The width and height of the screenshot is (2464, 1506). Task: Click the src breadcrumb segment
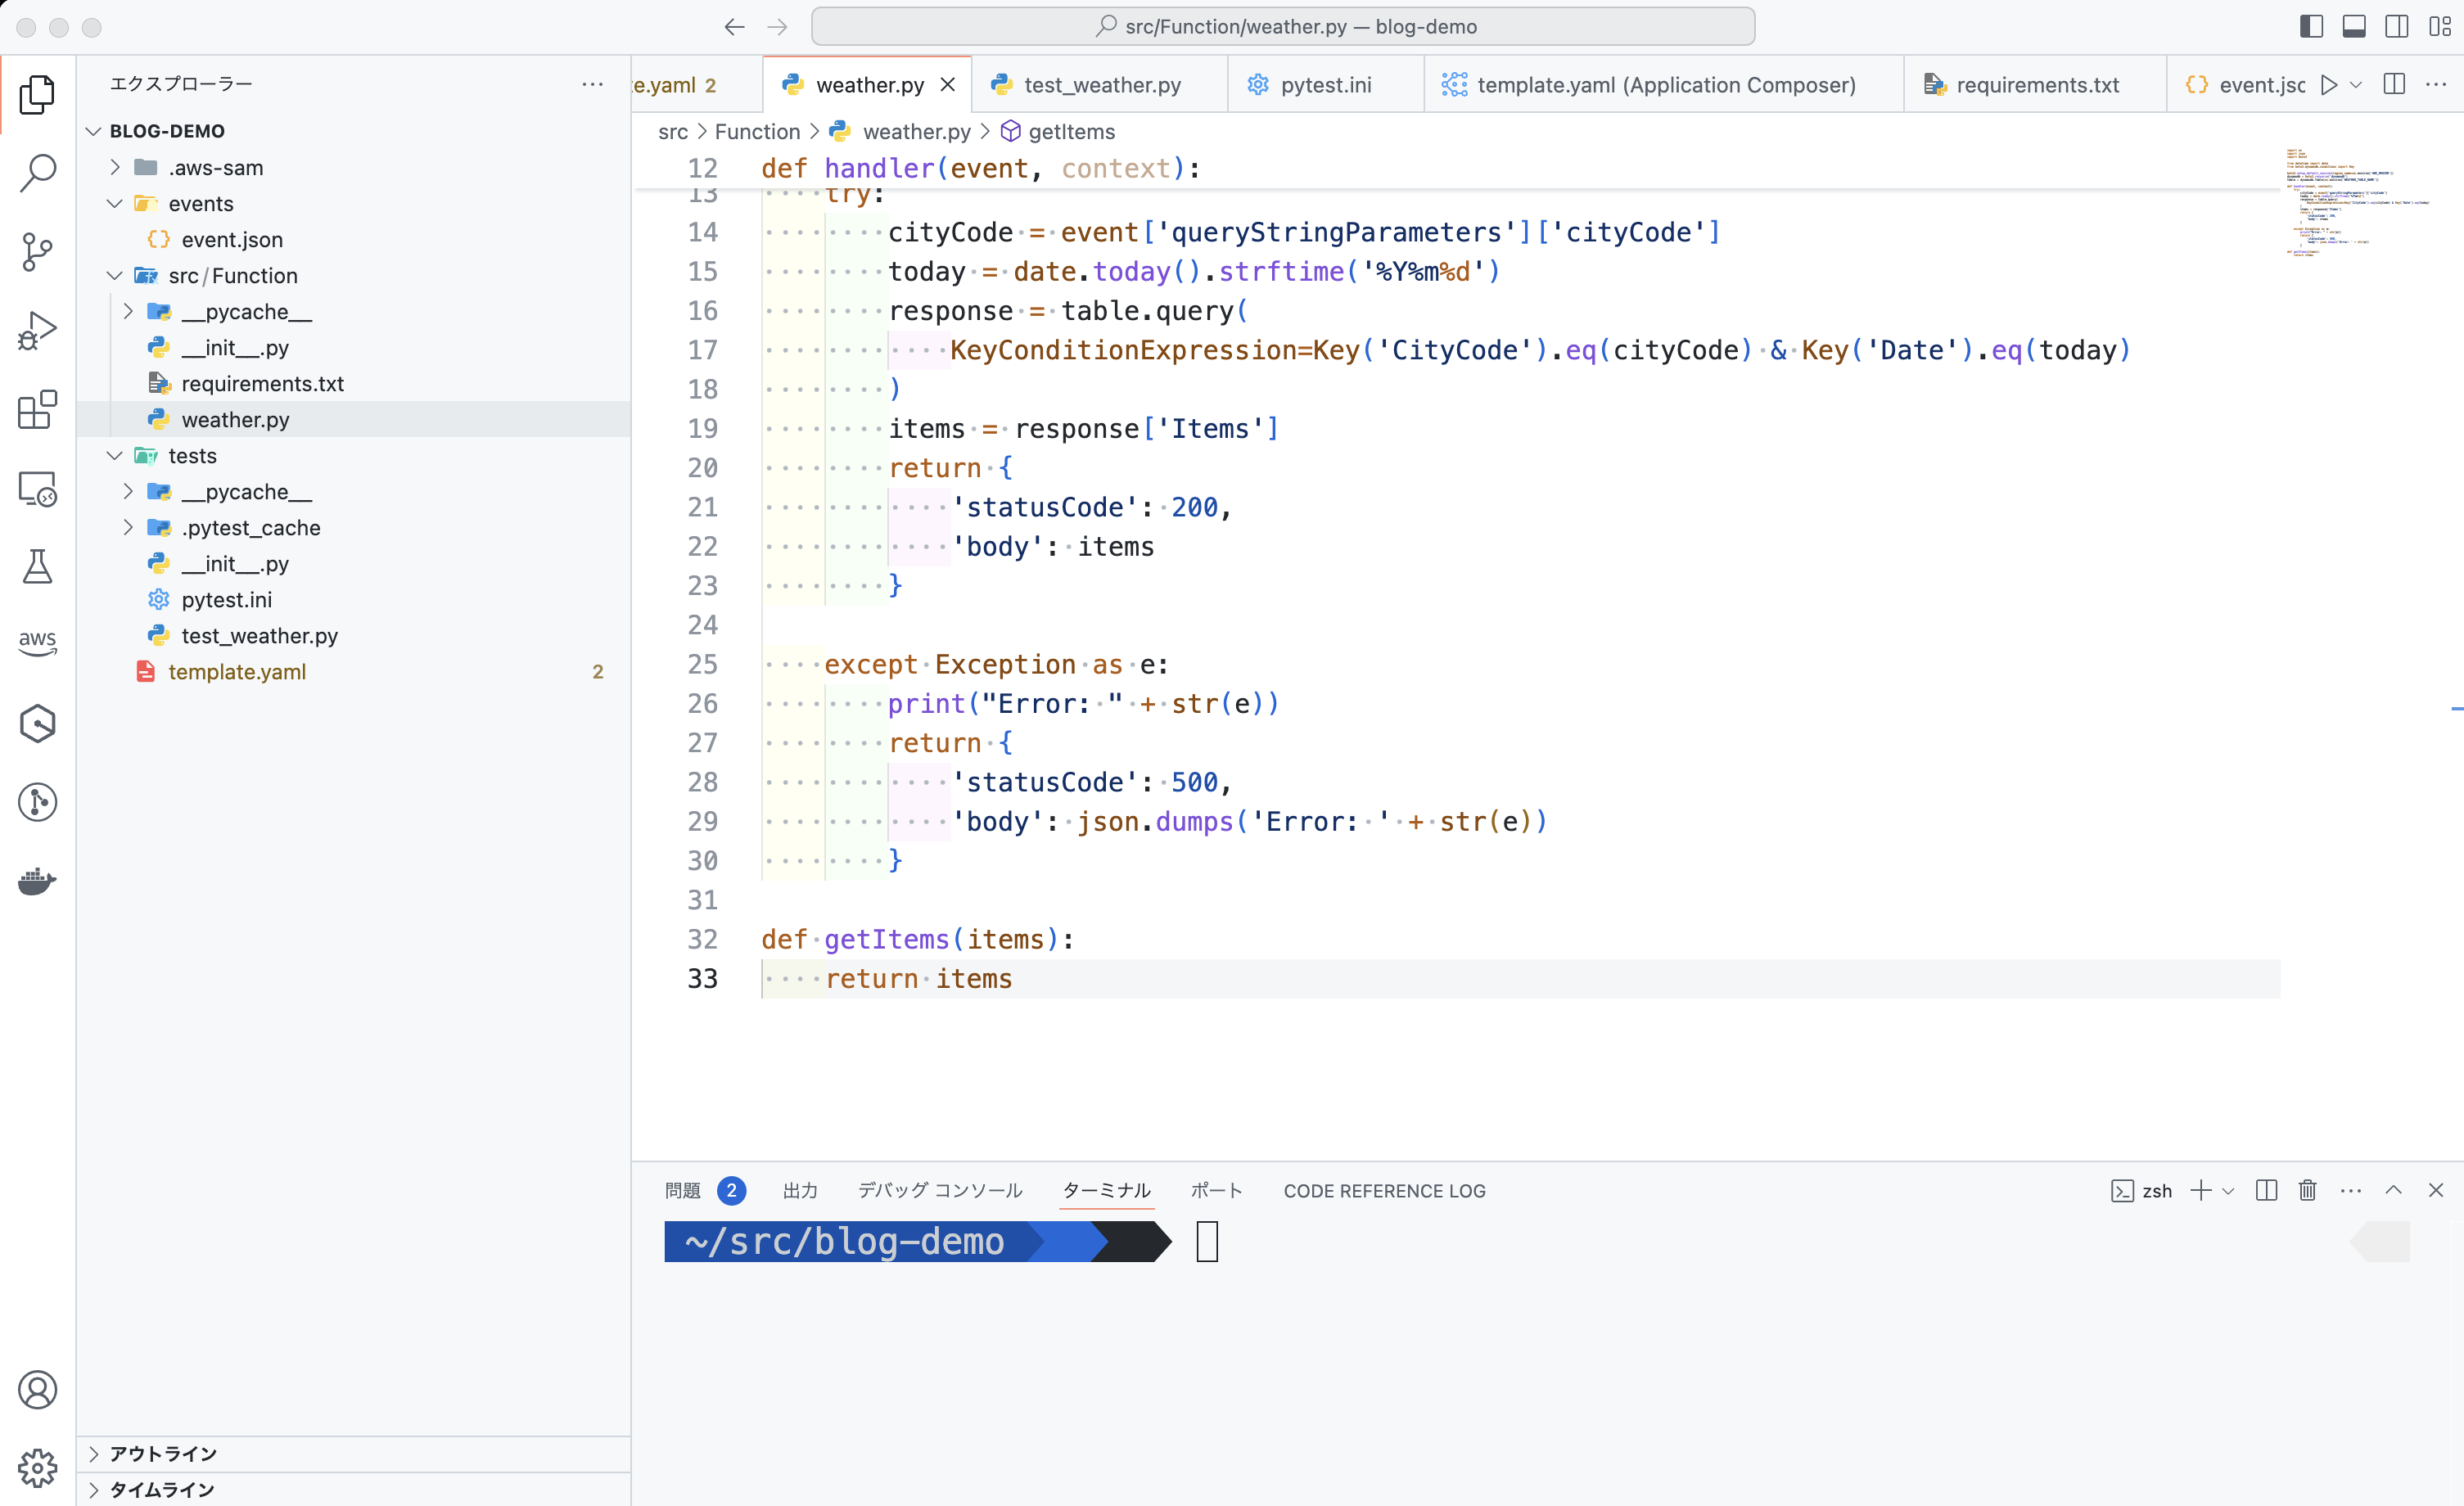(672, 131)
